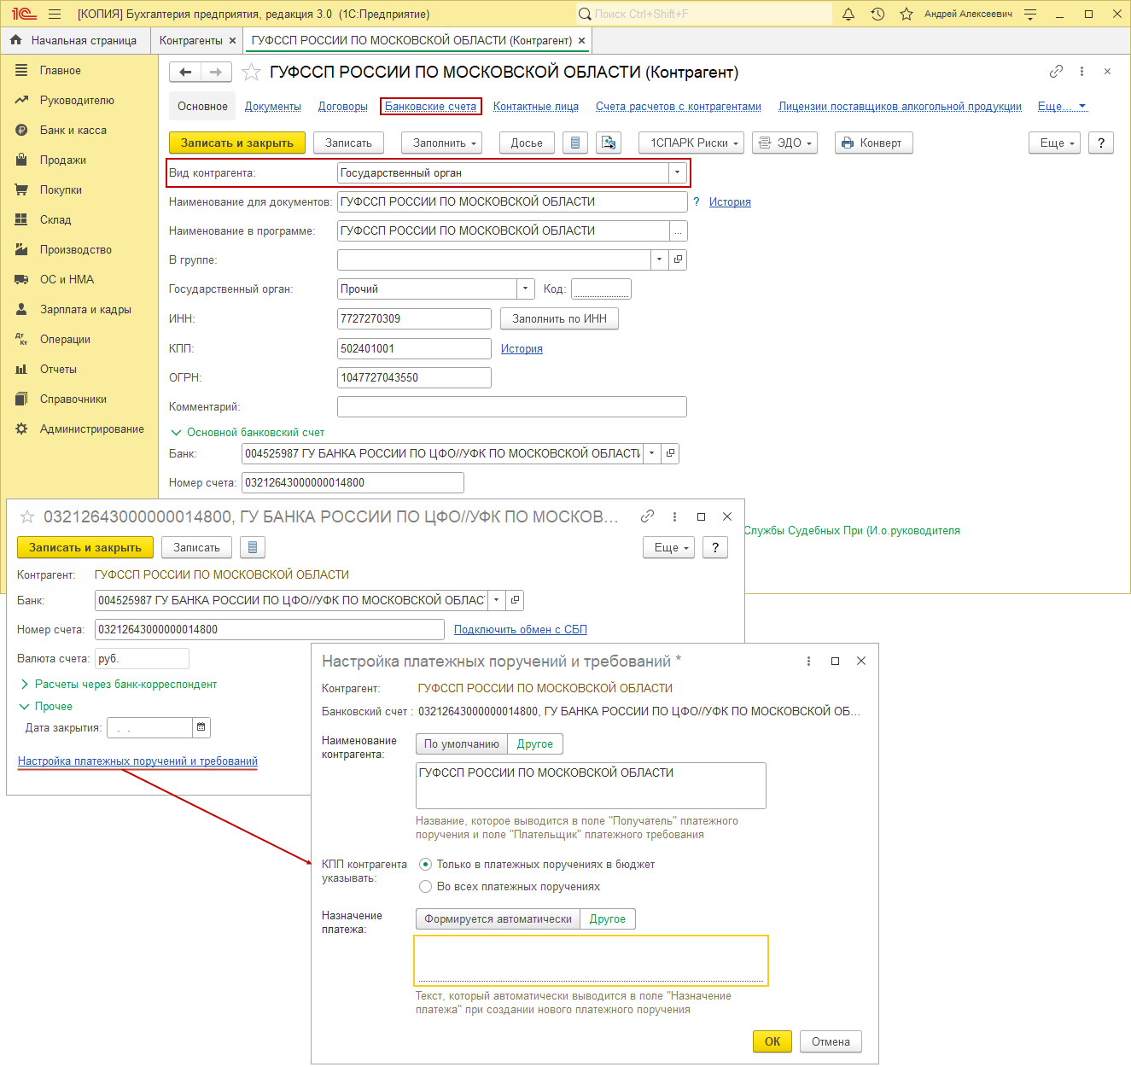Click Заполнить по ИНН button

pyautogui.click(x=559, y=318)
